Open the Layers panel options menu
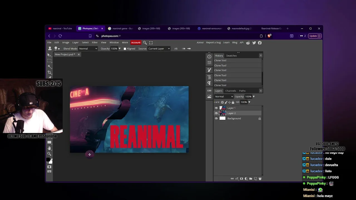The width and height of the screenshot is (356, 200). click(x=261, y=91)
